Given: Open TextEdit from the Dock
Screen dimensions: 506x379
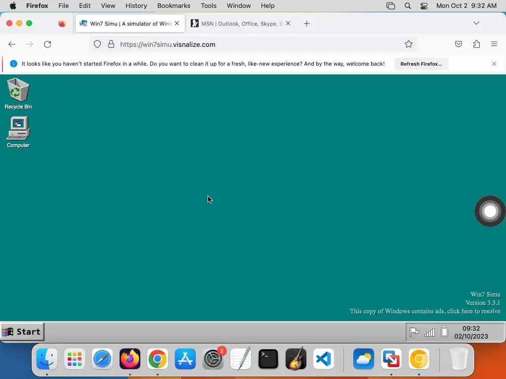Looking at the screenshot, I should click(x=241, y=358).
